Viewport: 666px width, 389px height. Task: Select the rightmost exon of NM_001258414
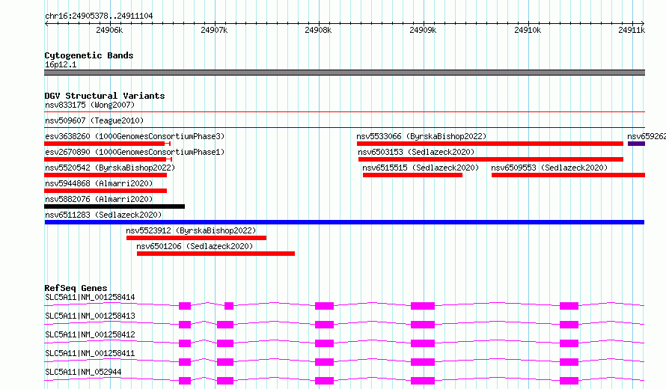click(x=569, y=306)
